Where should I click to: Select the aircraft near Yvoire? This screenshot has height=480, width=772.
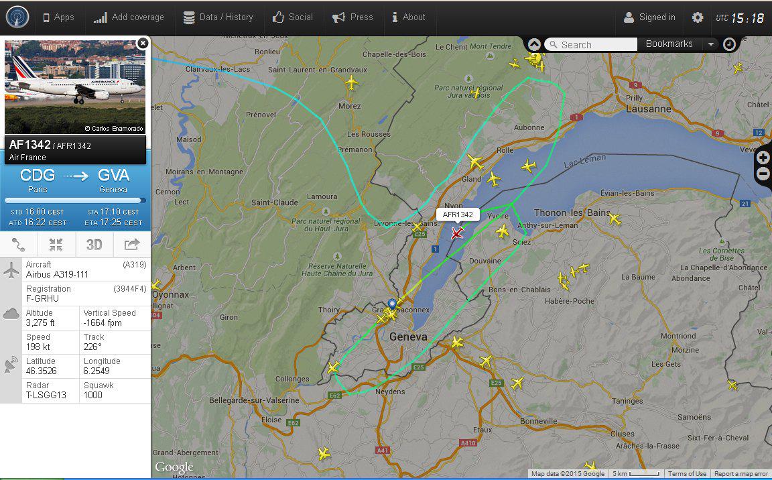pyautogui.click(x=502, y=231)
